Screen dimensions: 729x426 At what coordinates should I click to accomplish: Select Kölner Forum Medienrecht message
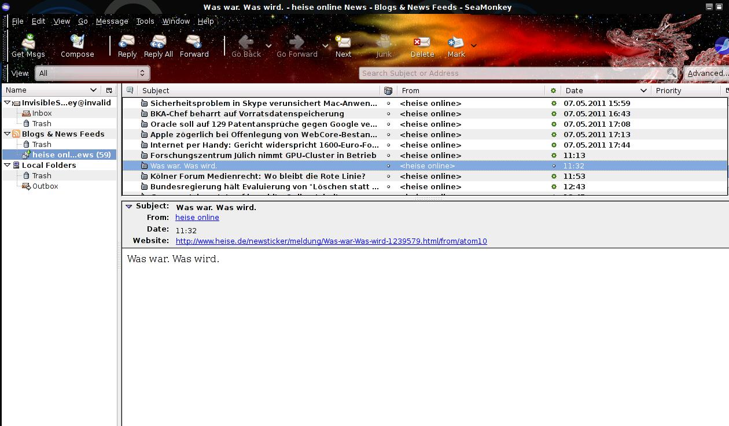257,176
